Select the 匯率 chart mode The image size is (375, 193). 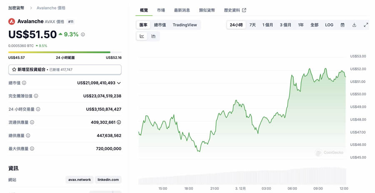[143, 25]
